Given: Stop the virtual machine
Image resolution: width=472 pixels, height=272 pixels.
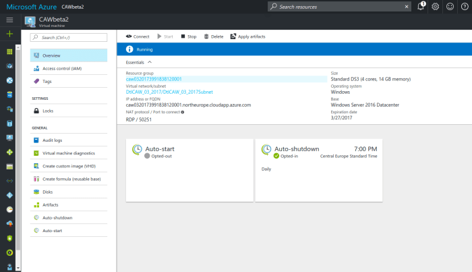Looking at the screenshot, I should point(189,36).
